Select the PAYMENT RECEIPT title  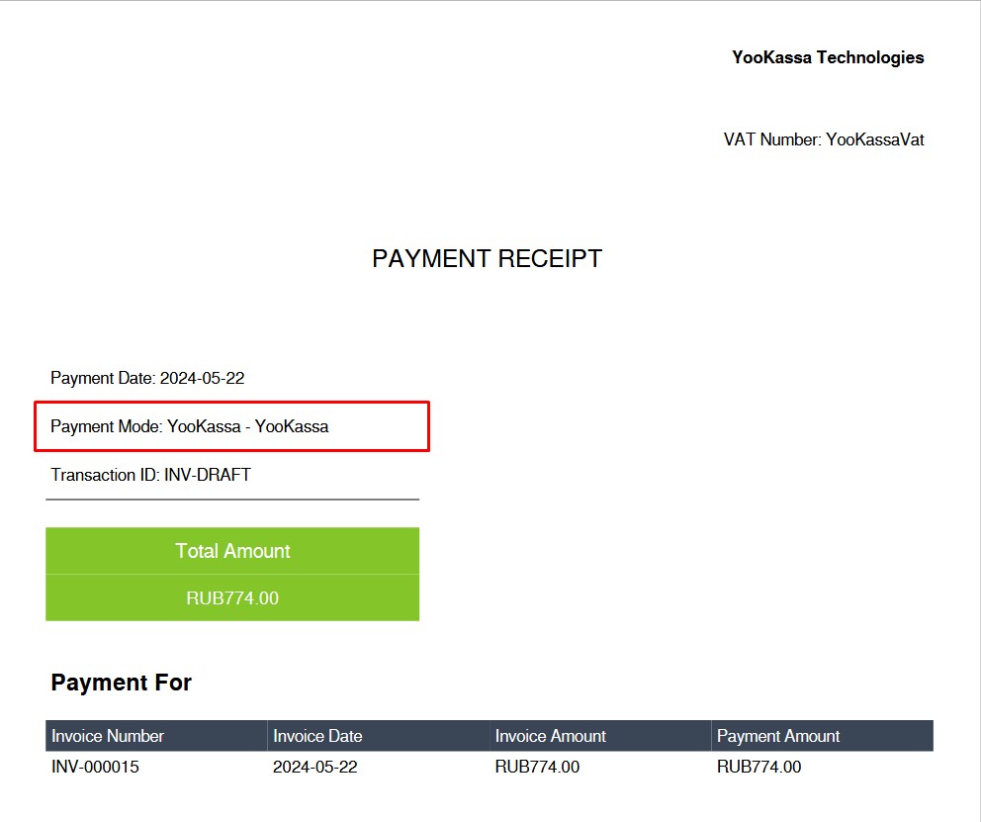click(x=486, y=258)
